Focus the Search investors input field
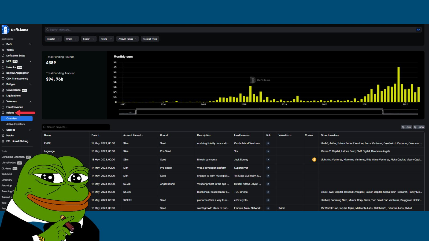 [x=231, y=30]
